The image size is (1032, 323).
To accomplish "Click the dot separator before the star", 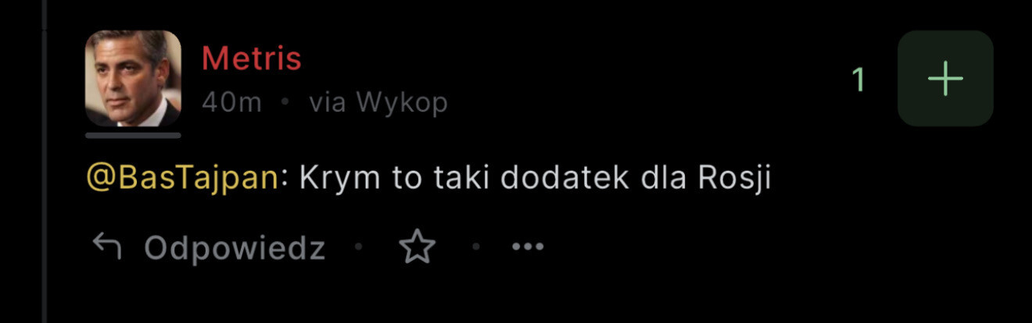I will pyautogui.click(x=359, y=248).
